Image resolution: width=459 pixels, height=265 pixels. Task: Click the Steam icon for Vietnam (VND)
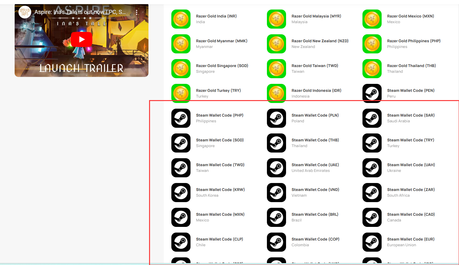(x=276, y=193)
